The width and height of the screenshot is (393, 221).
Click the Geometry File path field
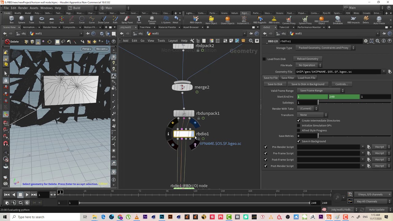point(338,72)
